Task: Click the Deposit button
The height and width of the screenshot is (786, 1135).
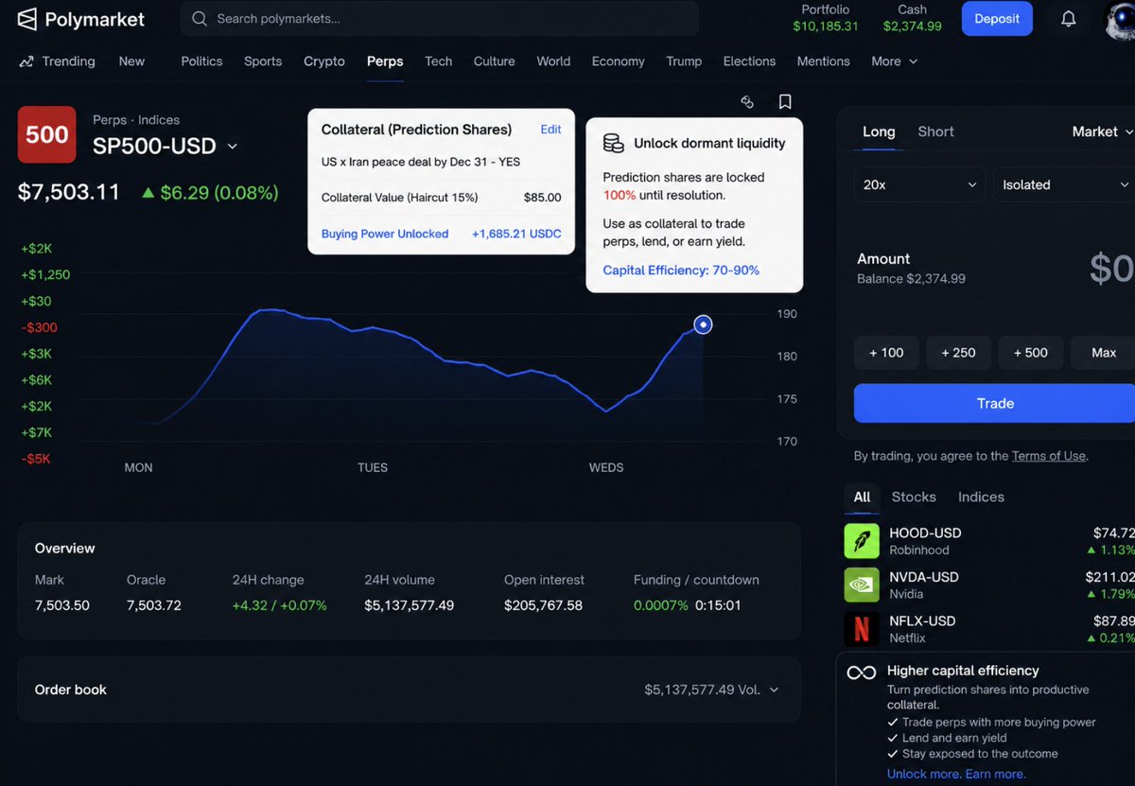Action: coord(997,19)
